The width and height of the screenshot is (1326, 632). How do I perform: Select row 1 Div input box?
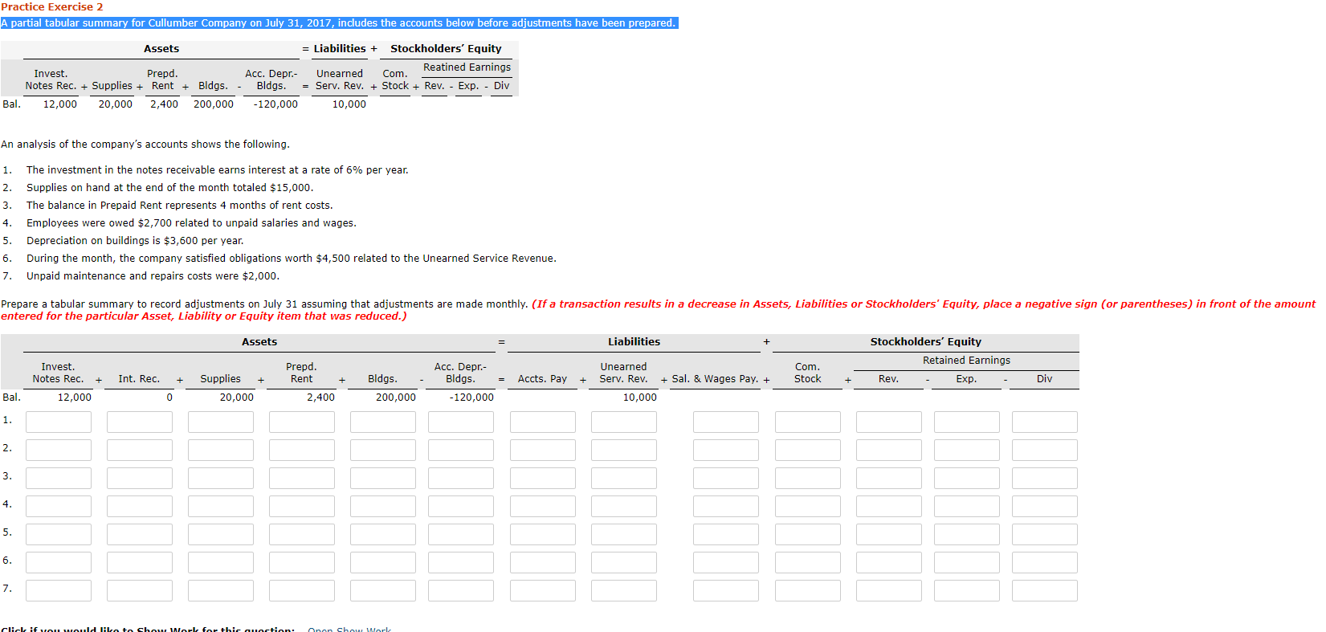(x=1045, y=422)
